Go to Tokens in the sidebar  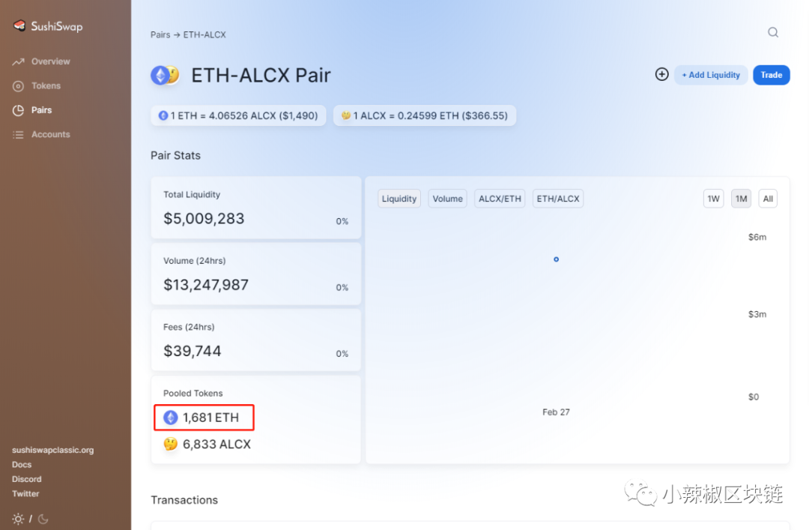tap(46, 85)
